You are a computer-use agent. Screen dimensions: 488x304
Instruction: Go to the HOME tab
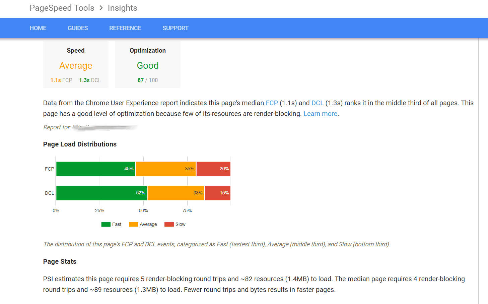click(x=38, y=28)
